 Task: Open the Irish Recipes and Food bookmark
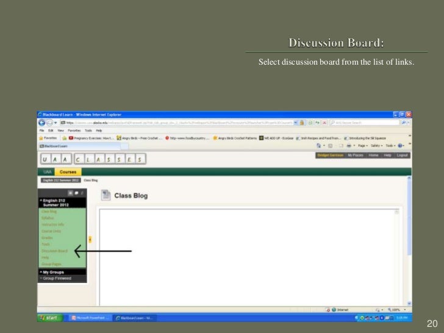(318, 138)
